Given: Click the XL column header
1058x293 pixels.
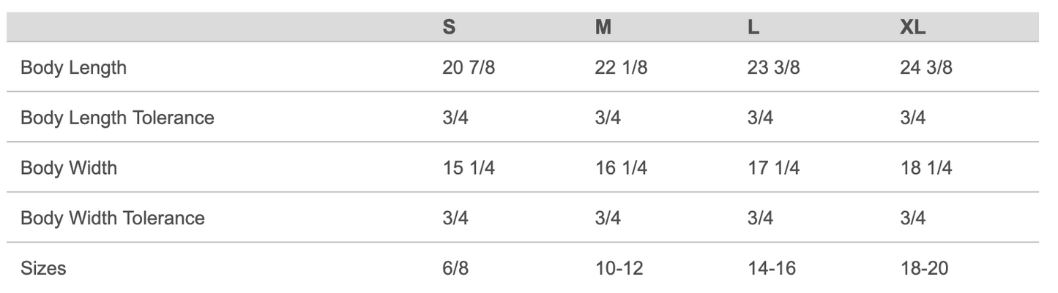Looking at the screenshot, I should (912, 28).
